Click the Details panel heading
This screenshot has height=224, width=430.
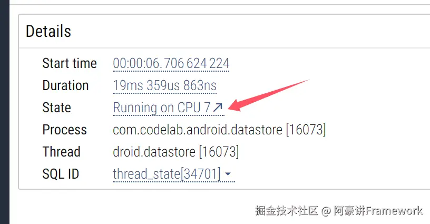[48, 31]
